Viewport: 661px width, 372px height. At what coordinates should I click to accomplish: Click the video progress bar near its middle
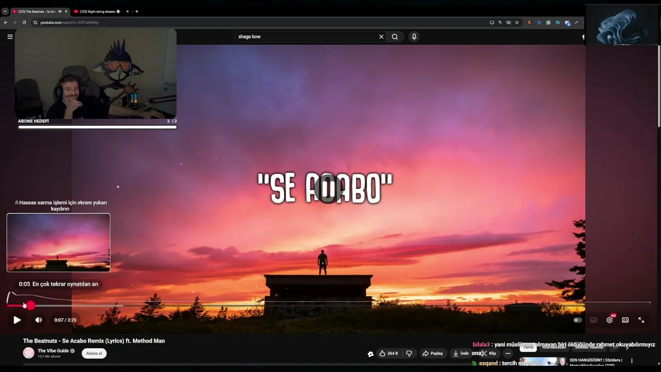click(328, 305)
